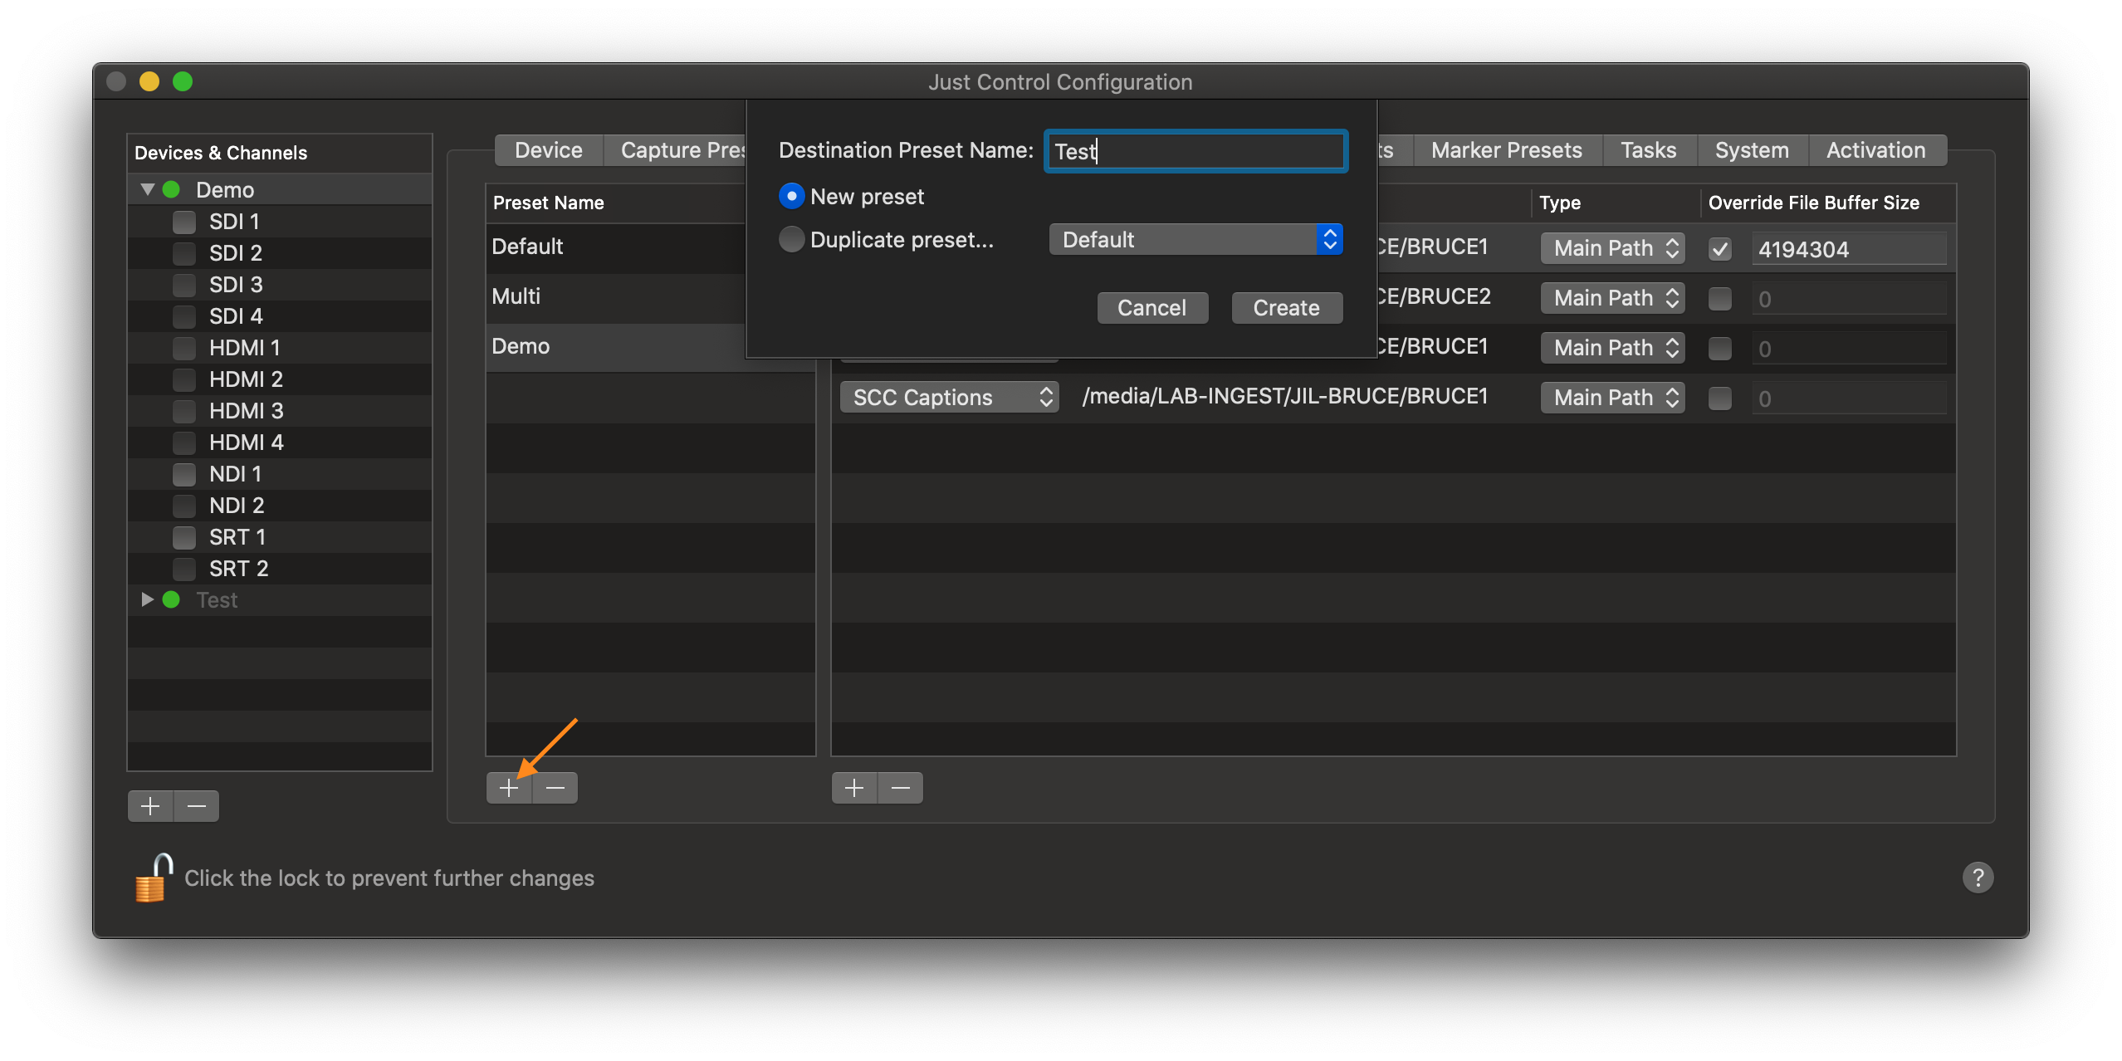Toggle the HDMI 3 channel checkbox

pyautogui.click(x=184, y=411)
